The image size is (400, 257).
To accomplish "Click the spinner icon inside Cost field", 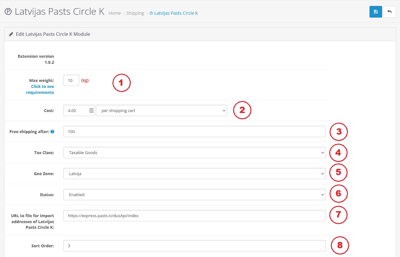I will (91, 110).
